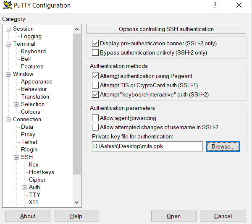Select the Terminal category

click(x=24, y=44)
